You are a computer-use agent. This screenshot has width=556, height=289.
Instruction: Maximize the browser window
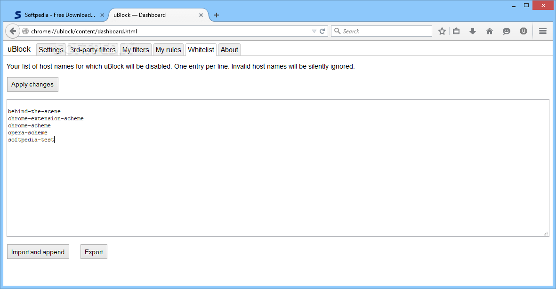pos(526,5)
